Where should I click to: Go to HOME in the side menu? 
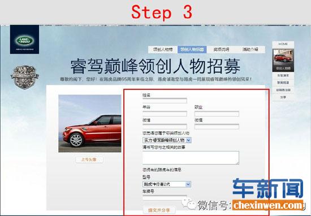(283, 44)
